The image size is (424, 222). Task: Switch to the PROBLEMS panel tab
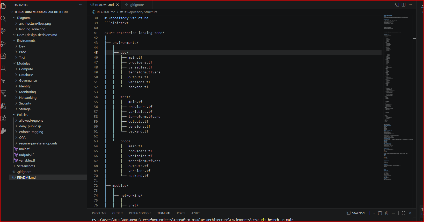[x=99, y=213]
